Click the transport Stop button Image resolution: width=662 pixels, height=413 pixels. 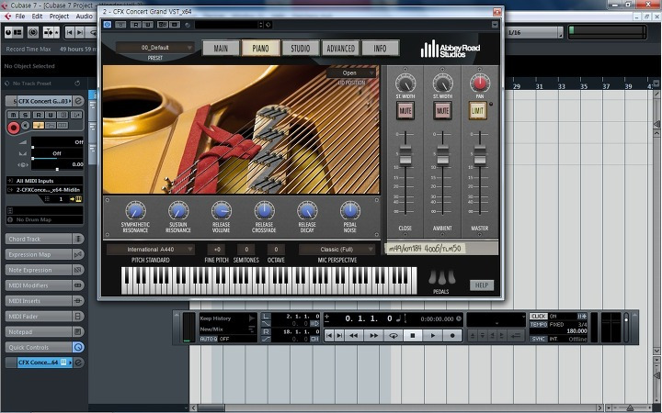413,336
